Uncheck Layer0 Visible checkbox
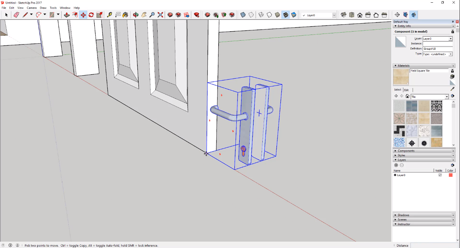The image size is (460, 248). [440, 175]
